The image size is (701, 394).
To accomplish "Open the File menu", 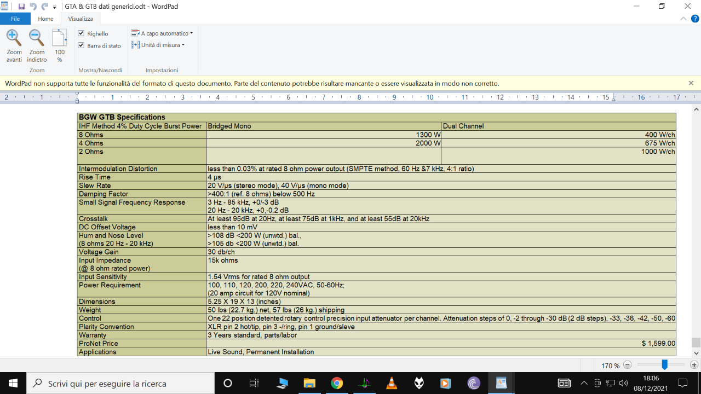I will coord(15,19).
